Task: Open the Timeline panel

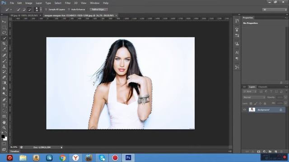Action: point(14,151)
